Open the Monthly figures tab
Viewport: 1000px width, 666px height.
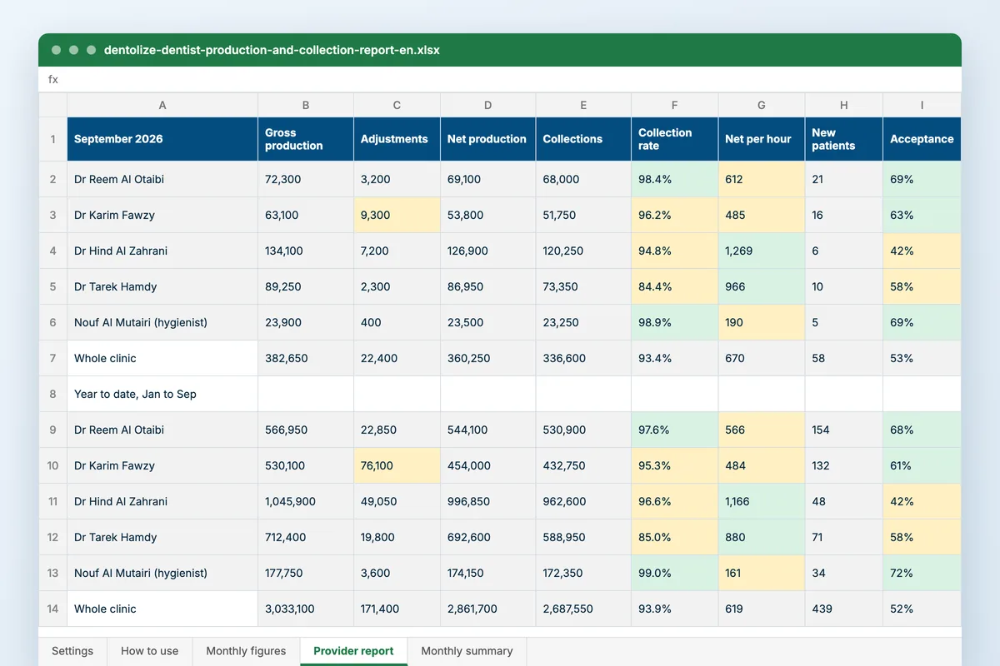coord(246,651)
